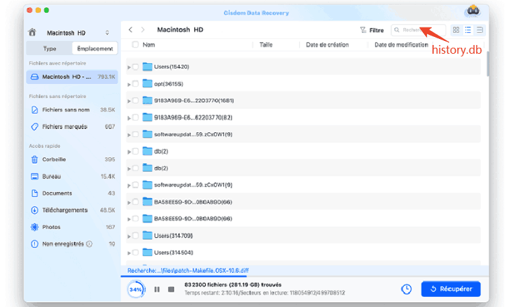Open scan history clock icon
The image size is (513, 307).
click(406, 289)
